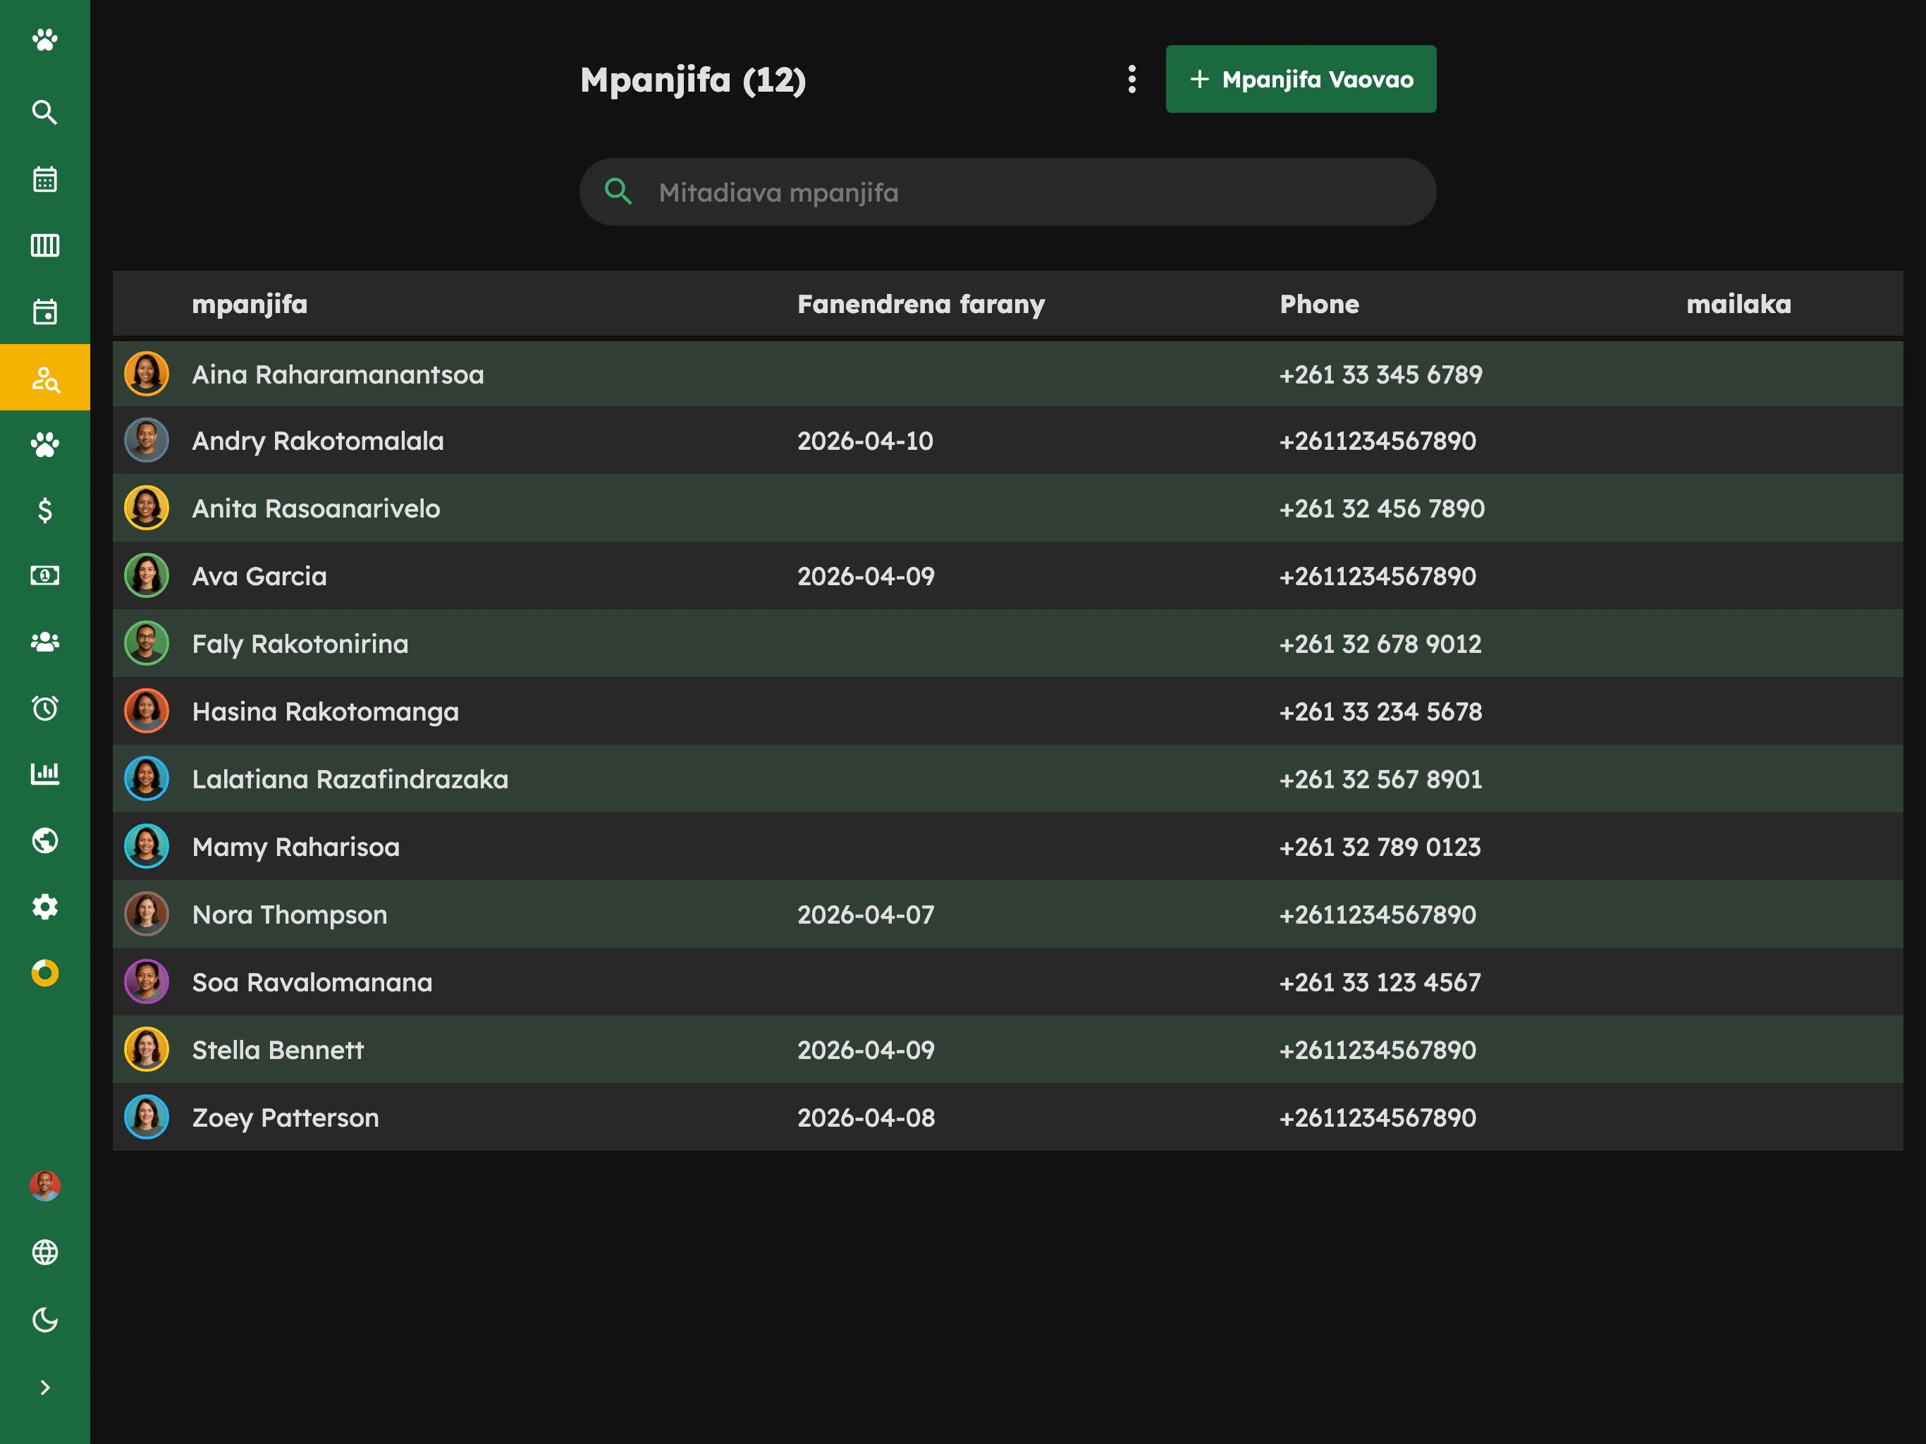Click phone number +261 32 789 0123
Viewport: 1926px width, 1444px height.
[1380, 848]
